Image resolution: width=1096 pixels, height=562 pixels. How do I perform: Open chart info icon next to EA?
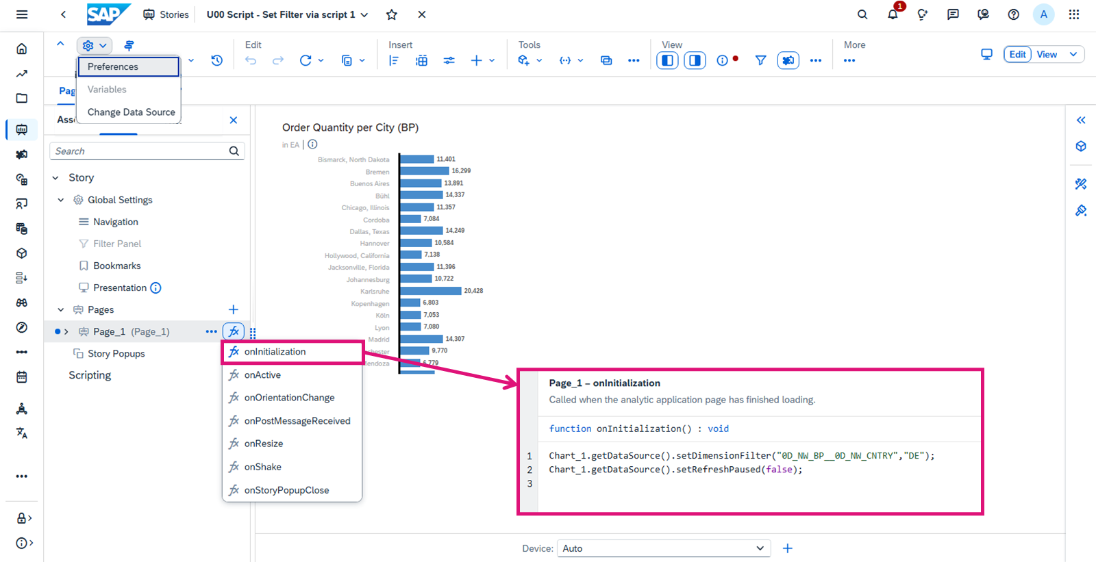point(312,144)
